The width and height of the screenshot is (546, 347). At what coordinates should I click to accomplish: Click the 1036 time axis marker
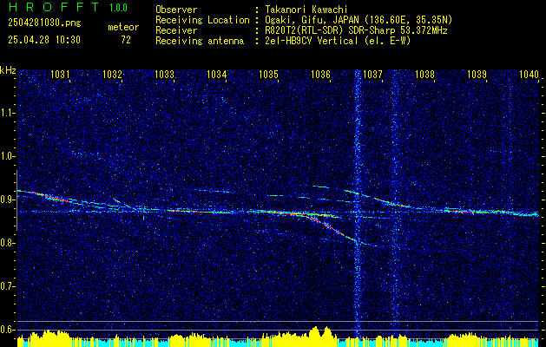[320, 74]
